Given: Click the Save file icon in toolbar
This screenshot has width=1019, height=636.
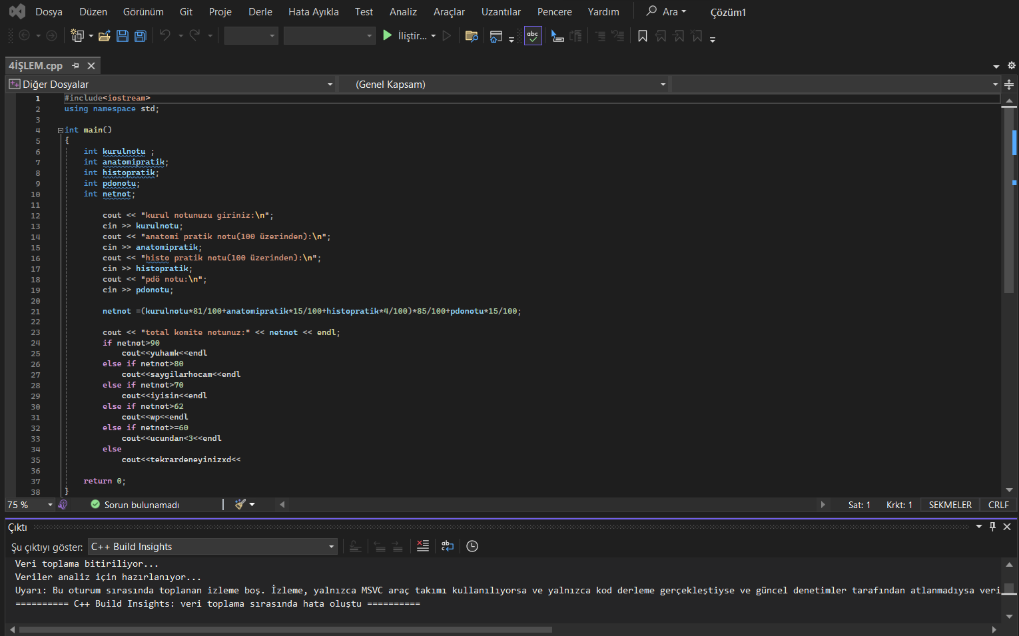Looking at the screenshot, I should coord(123,36).
